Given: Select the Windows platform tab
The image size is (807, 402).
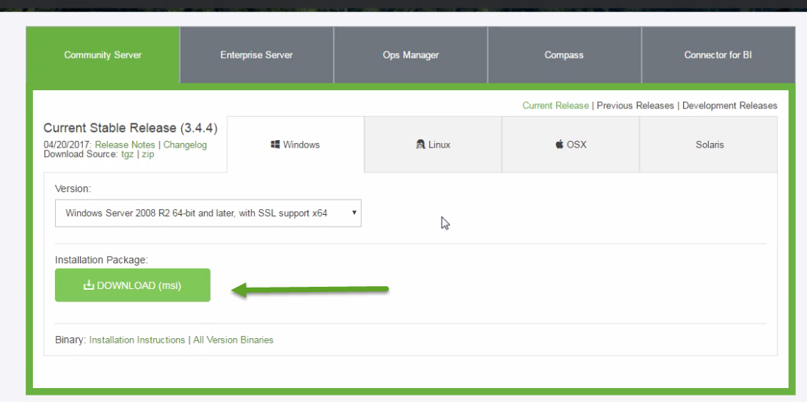Looking at the screenshot, I should click(x=296, y=145).
